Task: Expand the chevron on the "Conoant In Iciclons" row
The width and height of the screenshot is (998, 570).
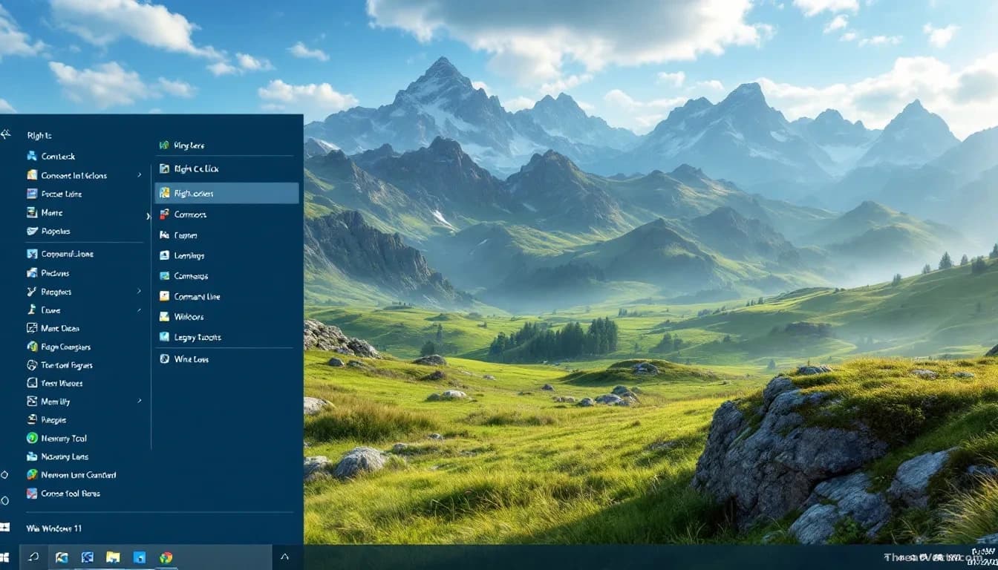Action: click(x=139, y=175)
